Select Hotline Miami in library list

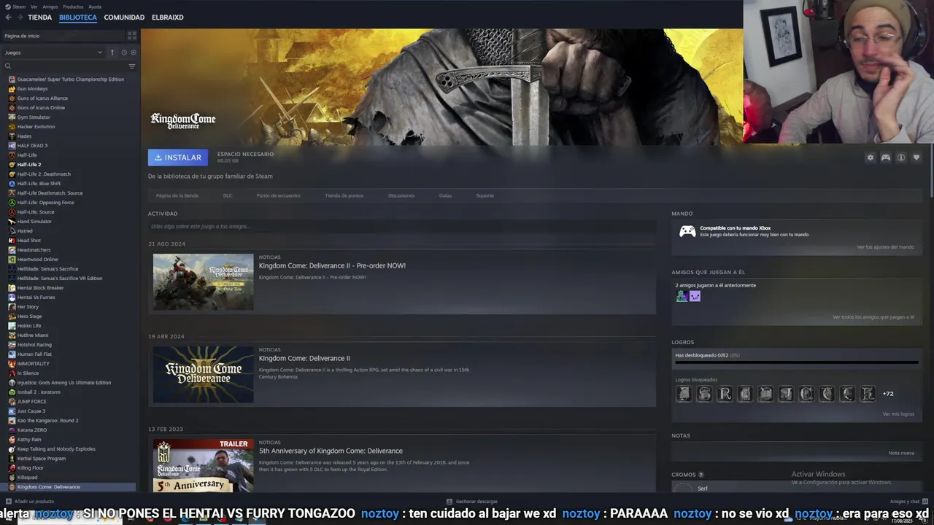[x=33, y=335]
